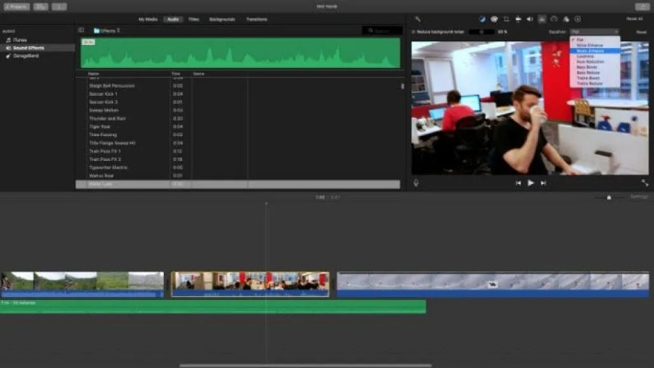Enter fullscreen with the viewer expand arrows icon

pos(644,182)
